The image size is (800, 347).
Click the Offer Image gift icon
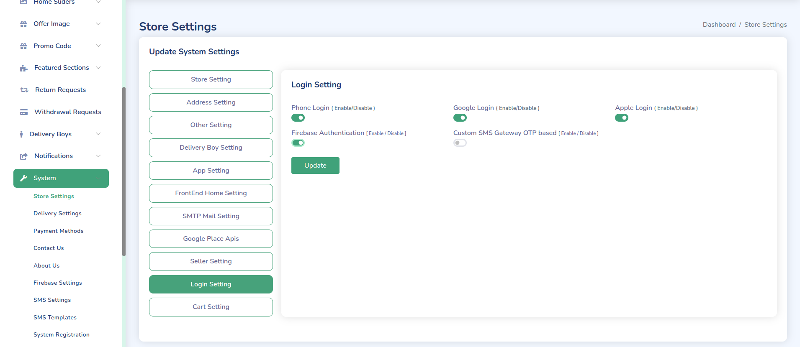(23, 24)
